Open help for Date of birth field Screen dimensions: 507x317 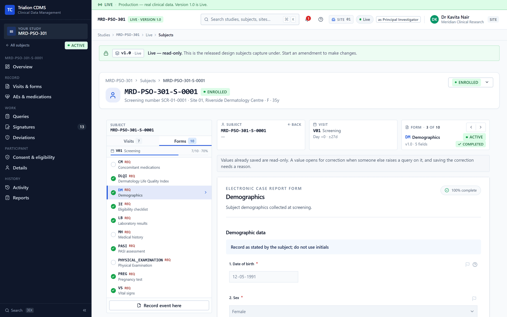coord(475,264)
